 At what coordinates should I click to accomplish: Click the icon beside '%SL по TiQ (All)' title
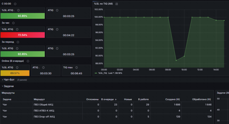tap(117, 4)
